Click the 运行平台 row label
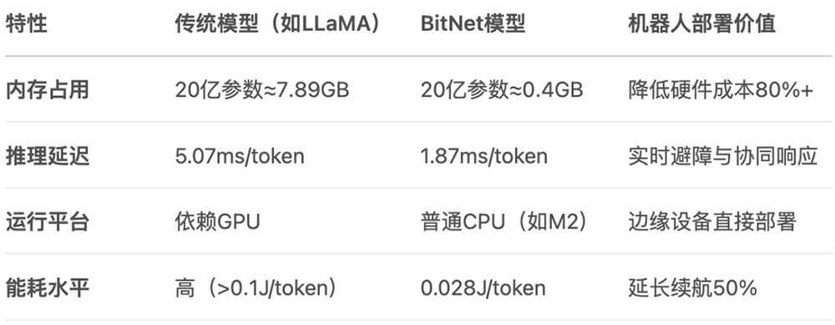 (47, 222)
